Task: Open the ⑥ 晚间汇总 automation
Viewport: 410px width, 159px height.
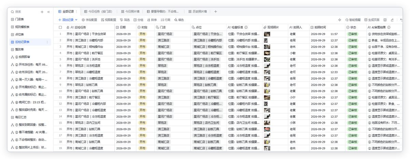Action: tap(29, 102)
